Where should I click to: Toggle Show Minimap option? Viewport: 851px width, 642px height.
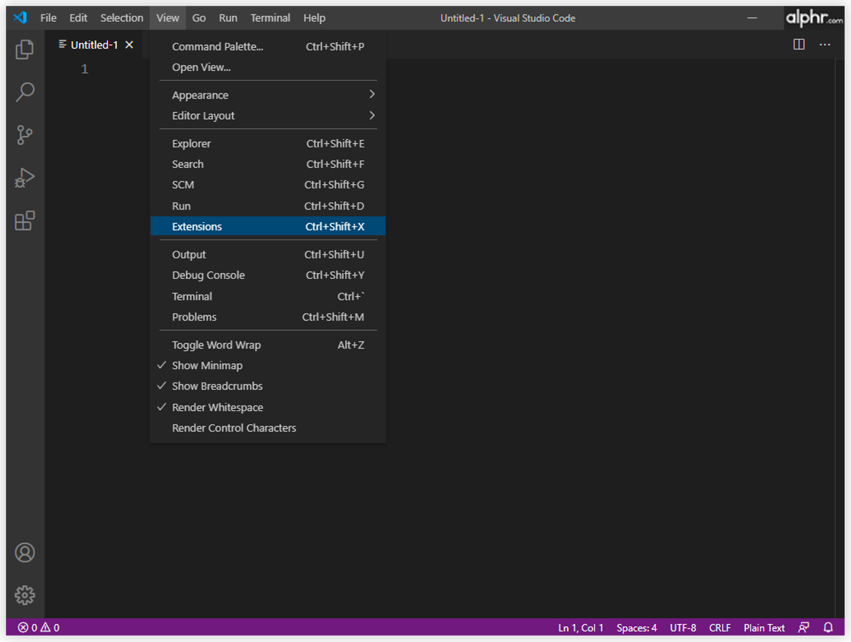click(x=207, y=365)
